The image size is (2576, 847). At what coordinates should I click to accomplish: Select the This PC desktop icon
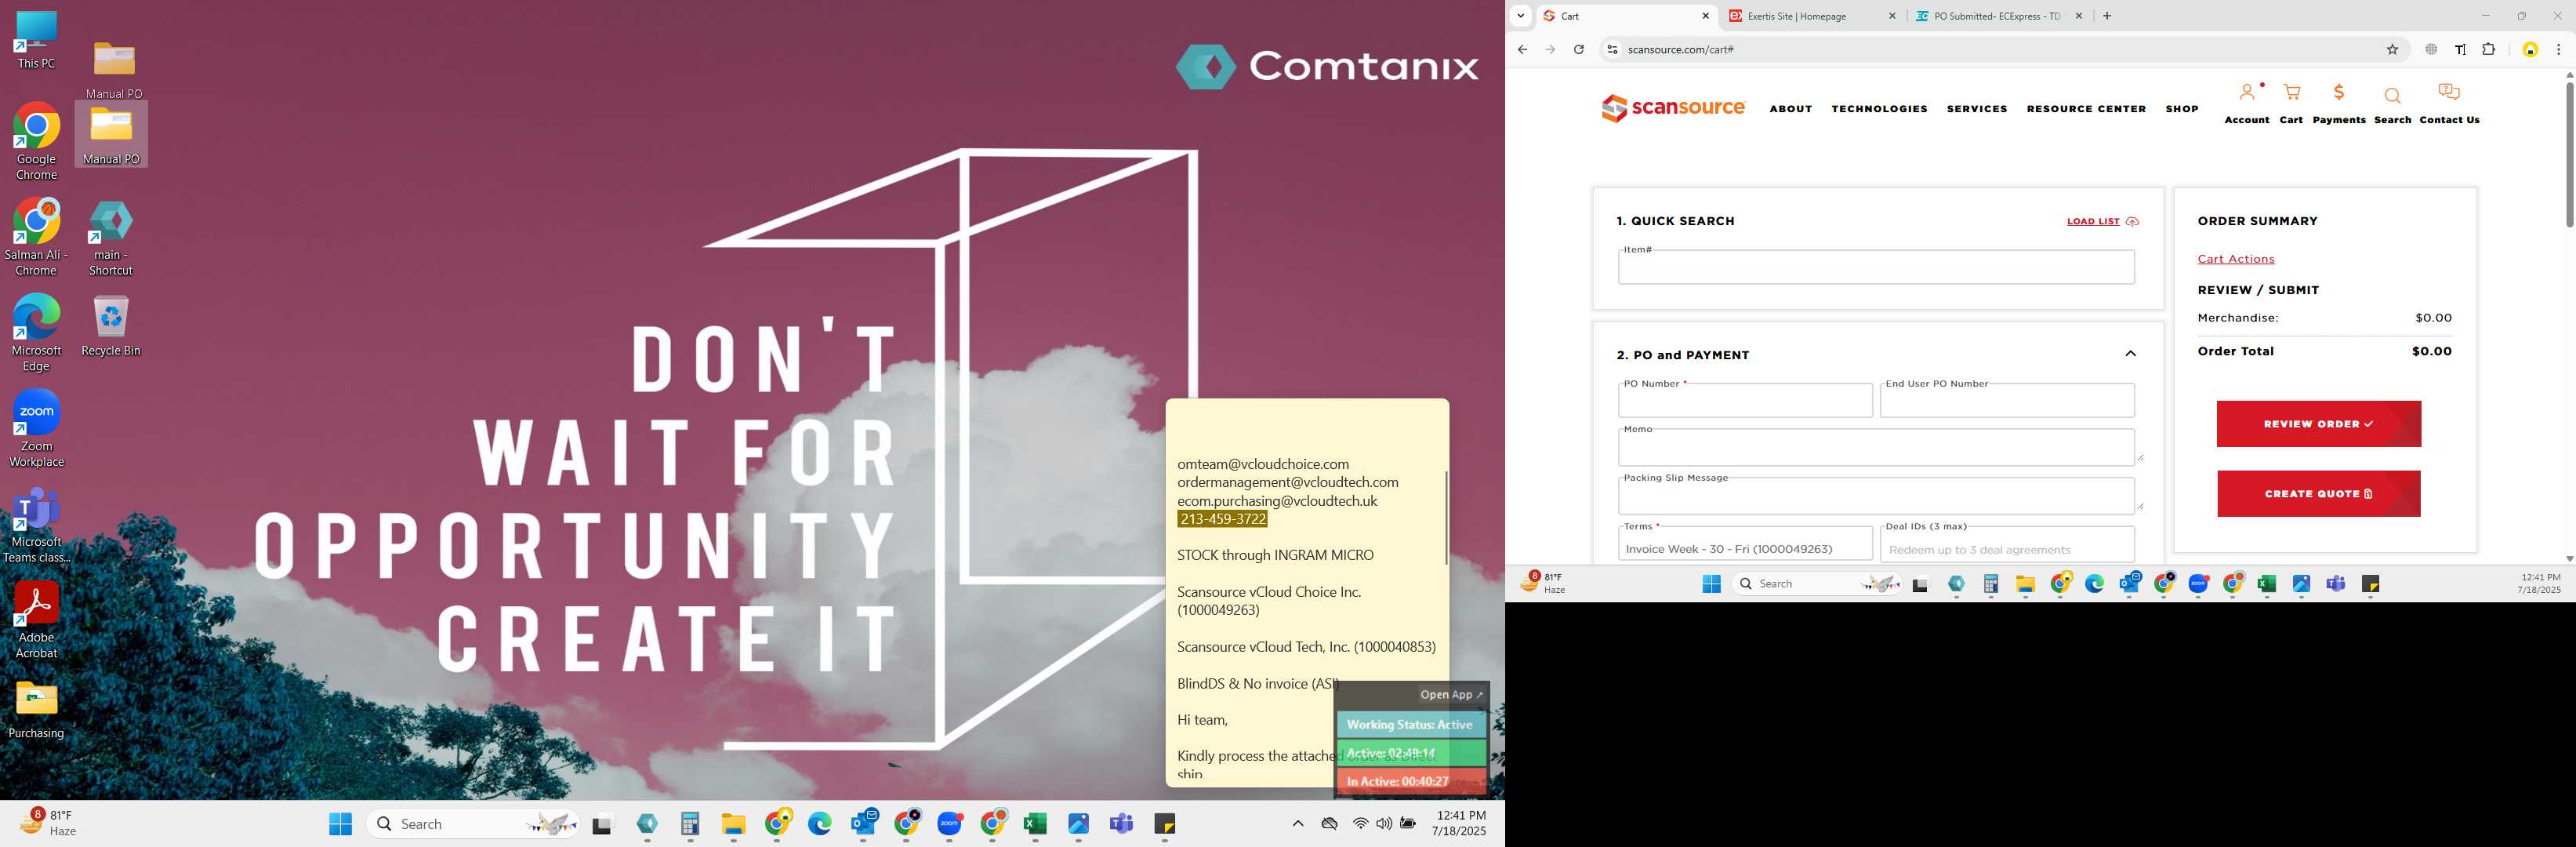pos(36,41)
